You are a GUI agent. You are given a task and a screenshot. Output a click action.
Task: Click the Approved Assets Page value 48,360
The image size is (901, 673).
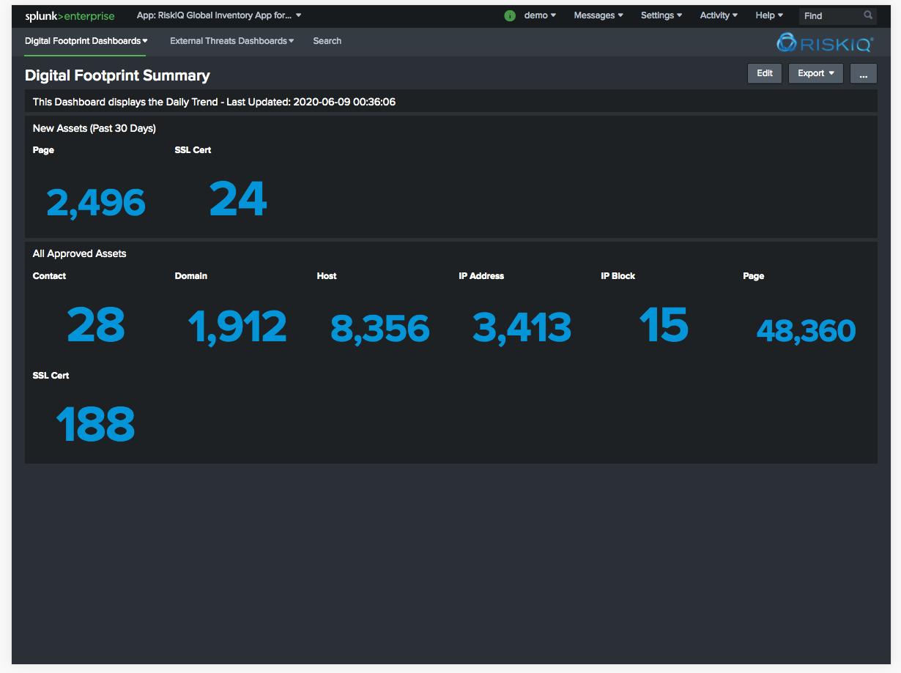(x=806, y=331)
